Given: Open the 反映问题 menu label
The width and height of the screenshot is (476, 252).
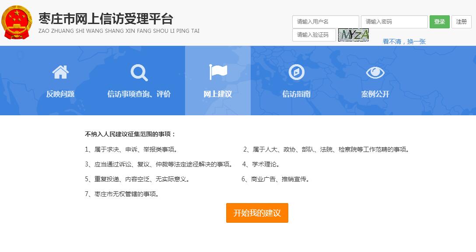Looking at the screenshot, I should [x=60, y=94].
